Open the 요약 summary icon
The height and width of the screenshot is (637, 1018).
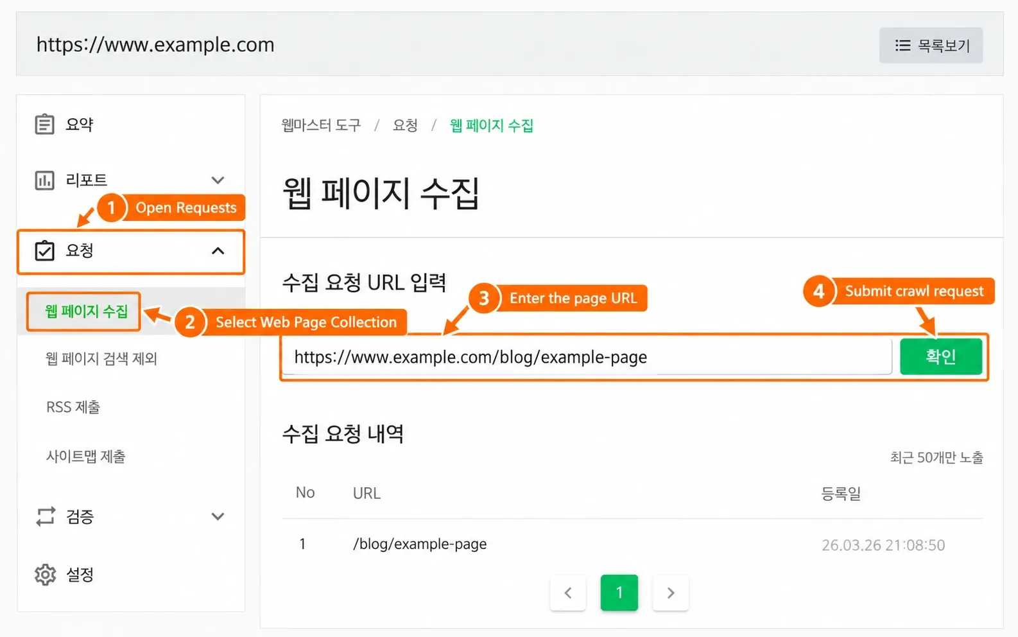point(44,124)
